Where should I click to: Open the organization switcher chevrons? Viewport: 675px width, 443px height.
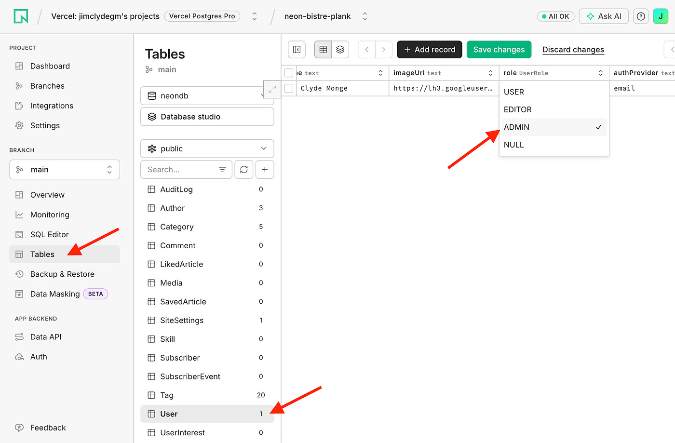click(255, 16)
